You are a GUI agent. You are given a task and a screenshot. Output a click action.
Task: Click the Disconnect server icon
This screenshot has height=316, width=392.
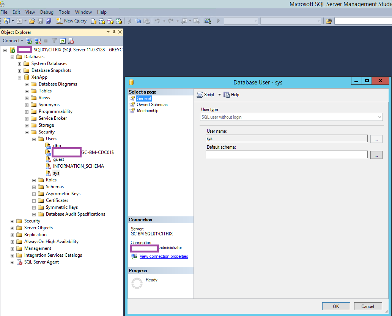(x=38, y=41)
